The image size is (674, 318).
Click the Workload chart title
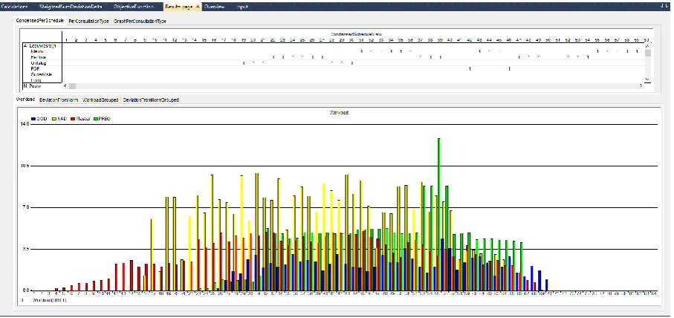pos(339,112)
